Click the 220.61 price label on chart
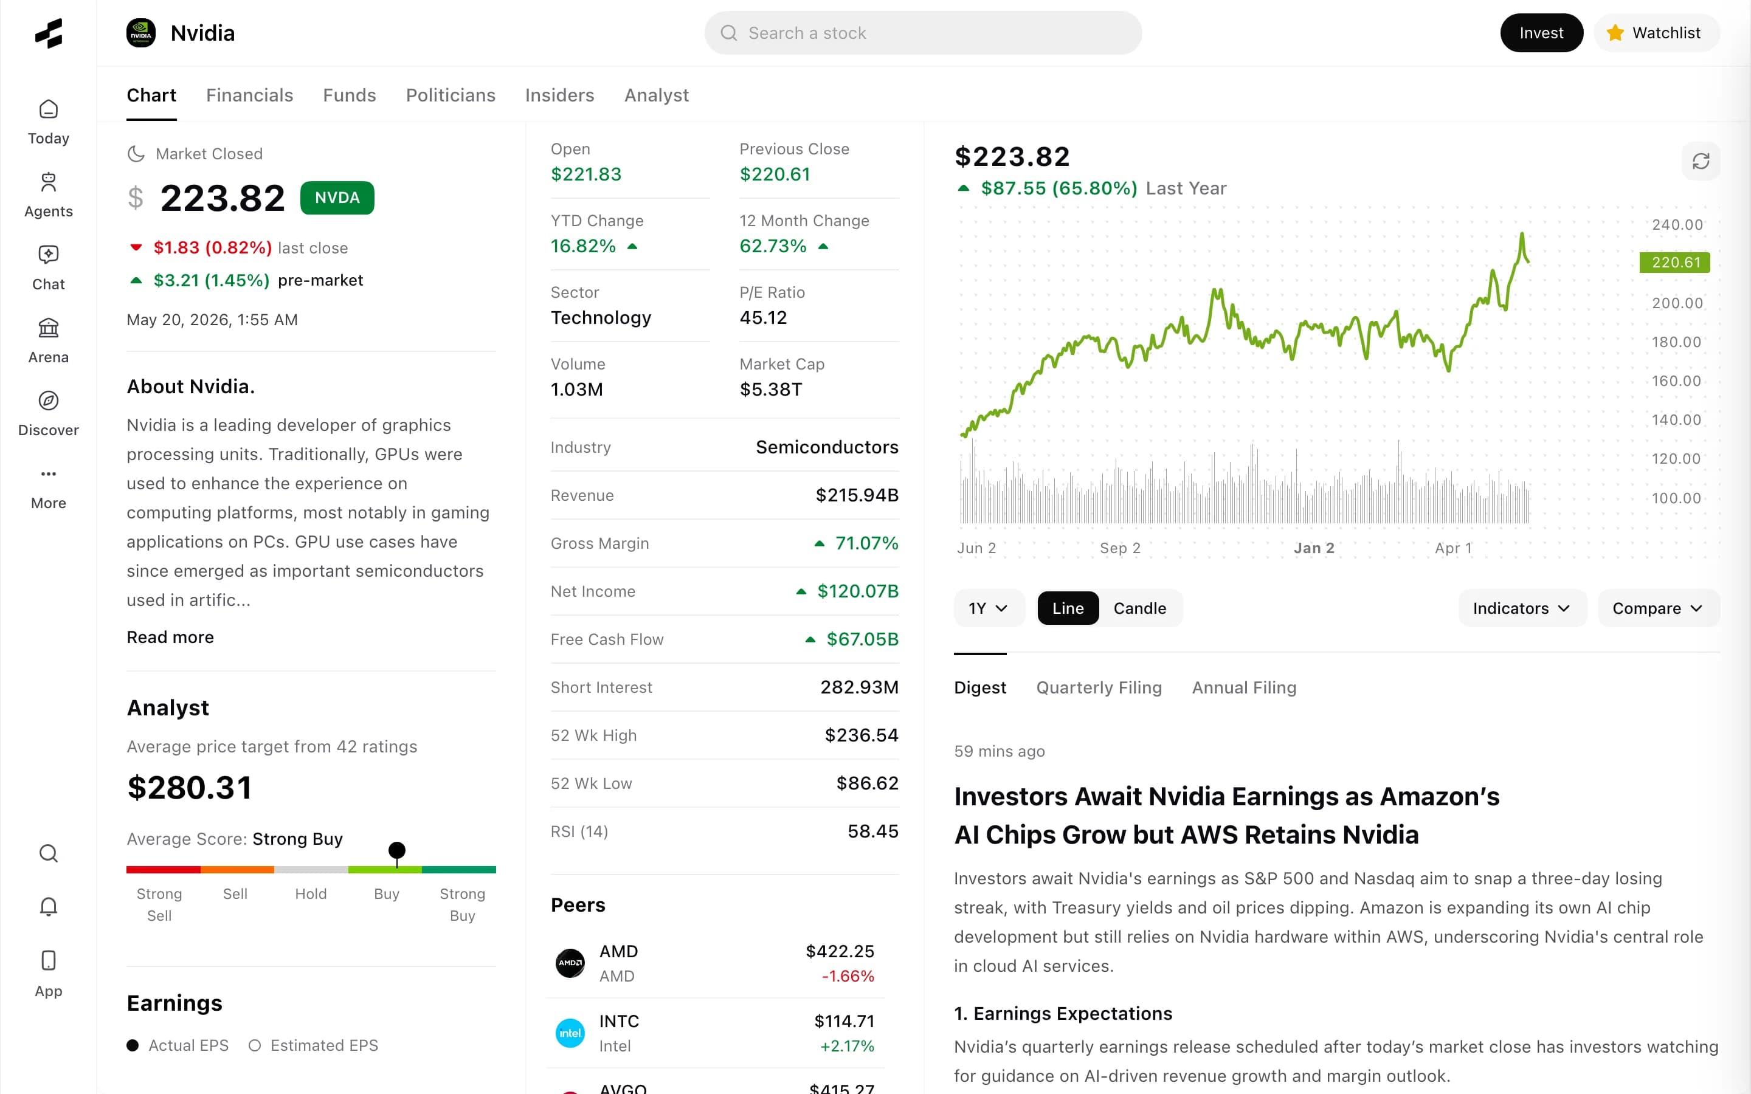1751x1094 pixels. click(x=1674, y=262)
